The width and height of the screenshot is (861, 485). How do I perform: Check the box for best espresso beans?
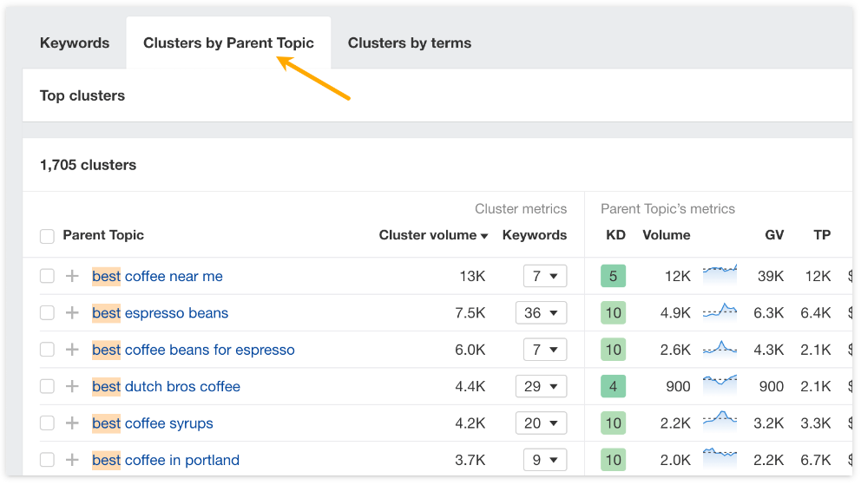click(47, 313)
